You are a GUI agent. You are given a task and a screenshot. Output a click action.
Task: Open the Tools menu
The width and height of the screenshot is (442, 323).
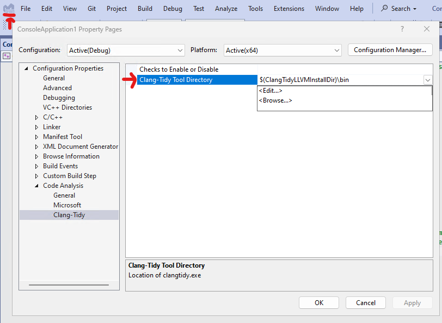tap(255, 9)
